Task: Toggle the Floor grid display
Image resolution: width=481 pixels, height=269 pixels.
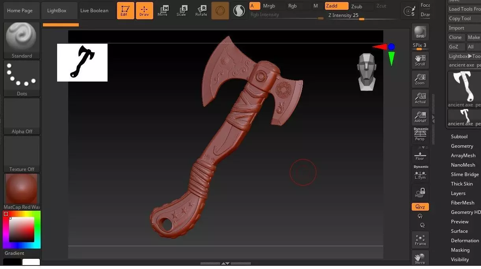Action: [420, 155]
